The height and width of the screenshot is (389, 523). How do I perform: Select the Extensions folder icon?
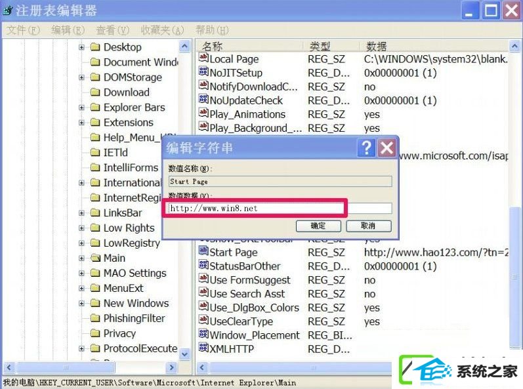[x=95, y=122]
